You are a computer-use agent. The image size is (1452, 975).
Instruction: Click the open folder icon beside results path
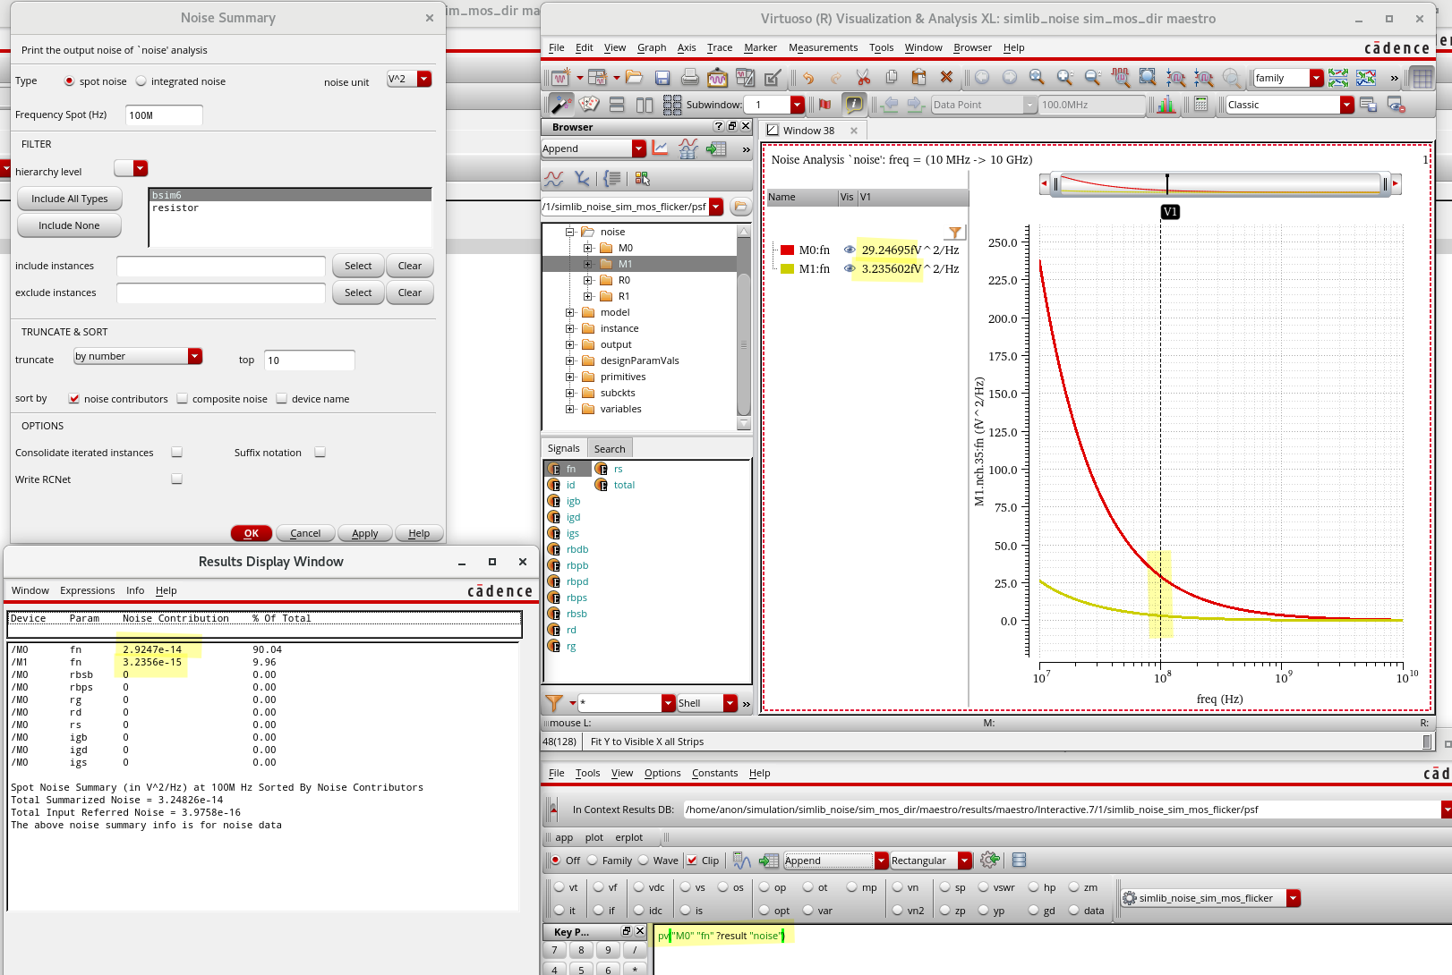[740, 207]
